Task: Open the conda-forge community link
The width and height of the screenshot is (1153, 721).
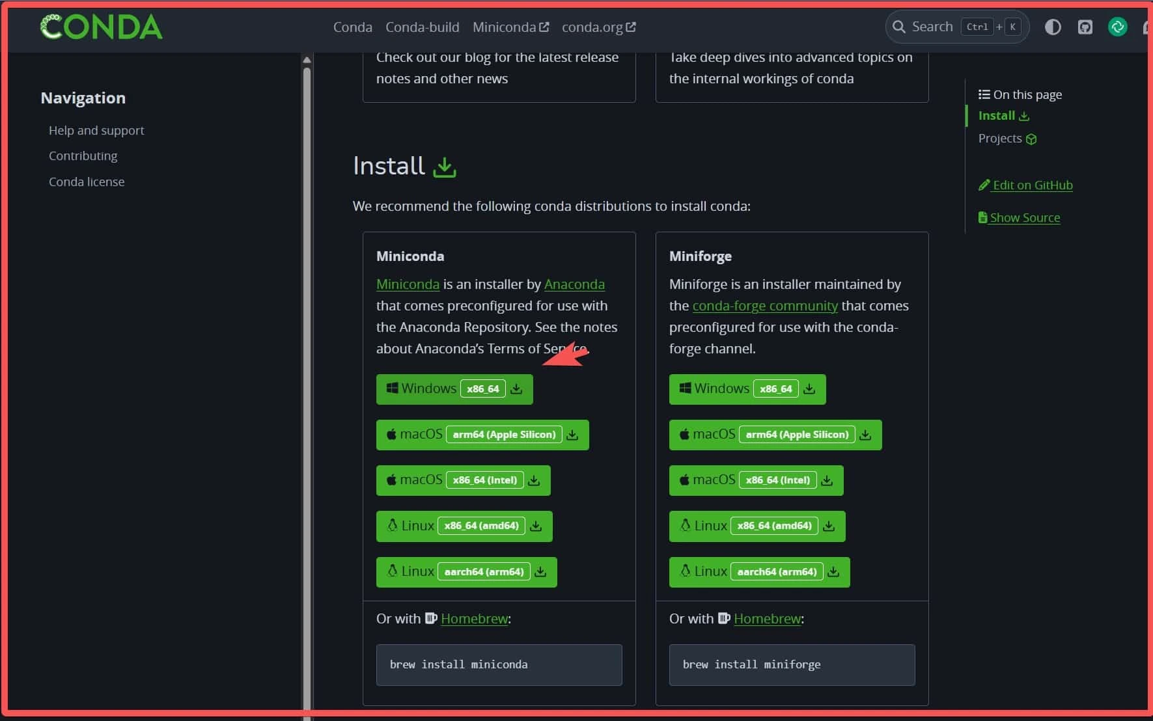Action: [x=765, y=305]
